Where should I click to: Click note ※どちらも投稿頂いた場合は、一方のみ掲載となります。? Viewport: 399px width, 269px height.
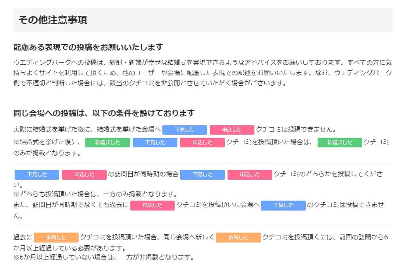pyautogui.click(x=96, y=194)
